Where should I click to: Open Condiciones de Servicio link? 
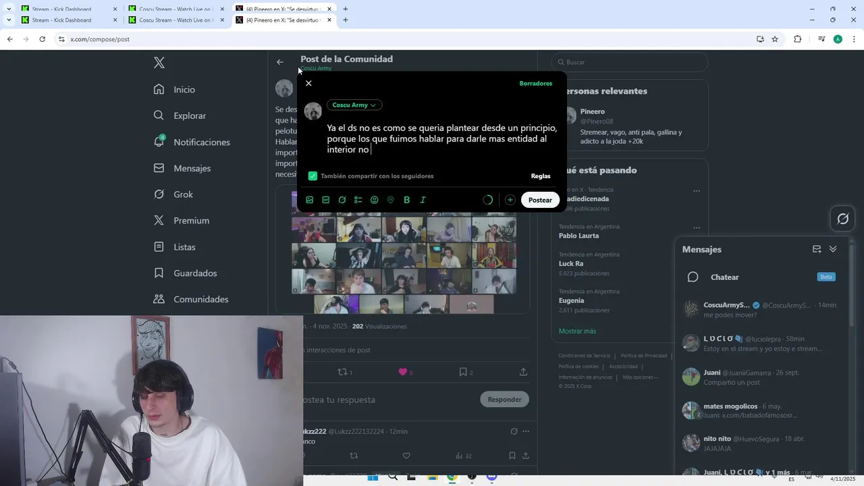coord(584,356)
